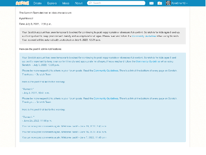
Task: Click 'The Scratch Team decided to block' heading
Action: point(45,13)
